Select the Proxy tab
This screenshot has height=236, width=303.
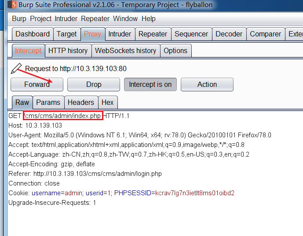[x=92, y=34]
